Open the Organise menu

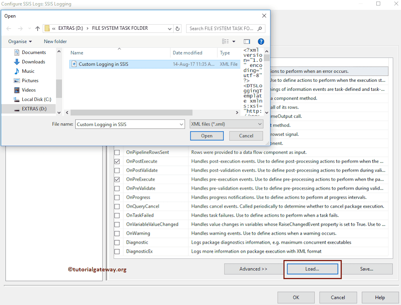tap(20, 41)
